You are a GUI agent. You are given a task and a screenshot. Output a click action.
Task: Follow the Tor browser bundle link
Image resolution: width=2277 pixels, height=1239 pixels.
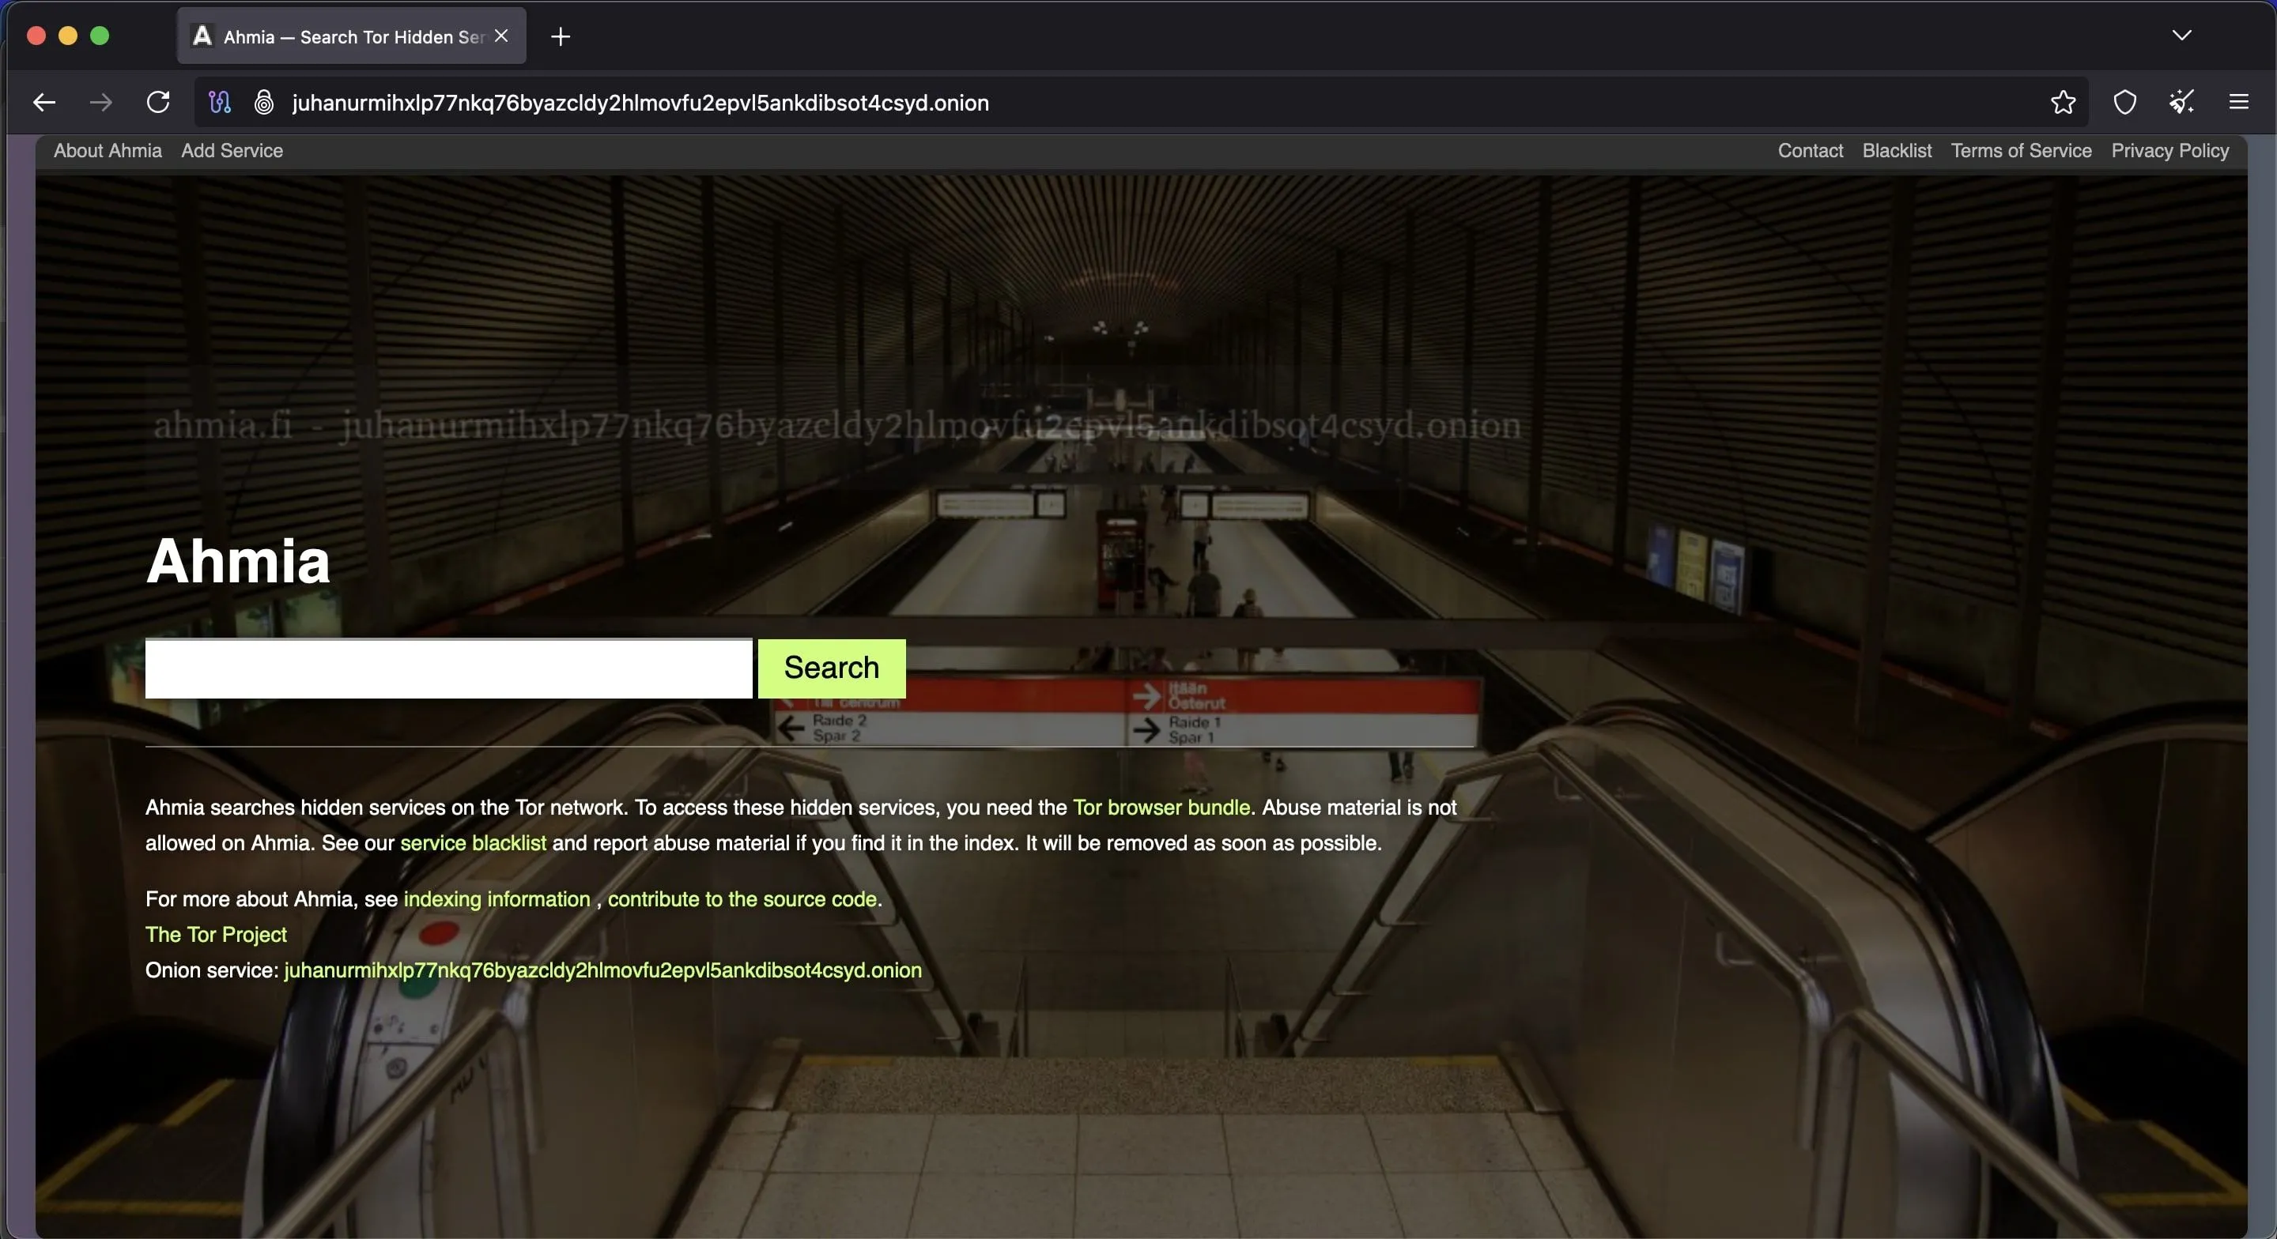(1161, 808)
